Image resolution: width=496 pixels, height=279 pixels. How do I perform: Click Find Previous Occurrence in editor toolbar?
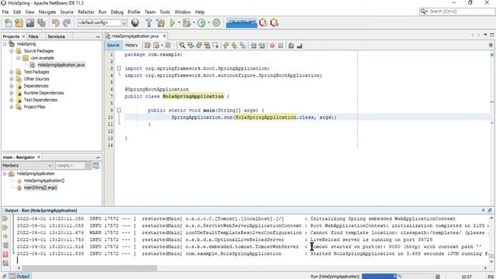pos(191,46)
